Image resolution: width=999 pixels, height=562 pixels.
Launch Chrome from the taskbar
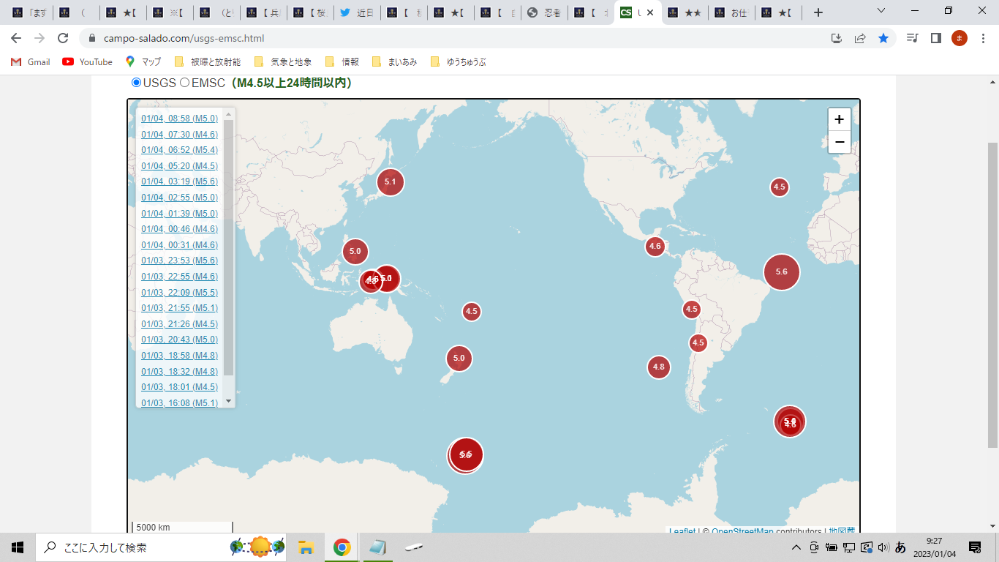[x=342, y=547]
